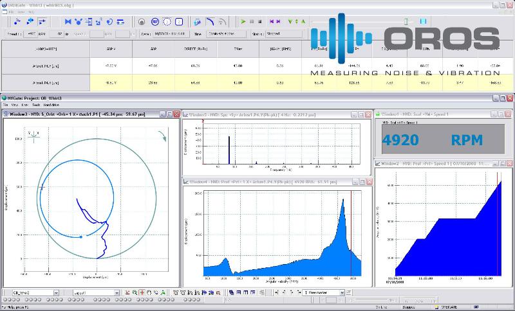This screenshot has width=515, height=311.
Task: Click the first Arbre1.P4 white table row header
Action: coord(46,66)
